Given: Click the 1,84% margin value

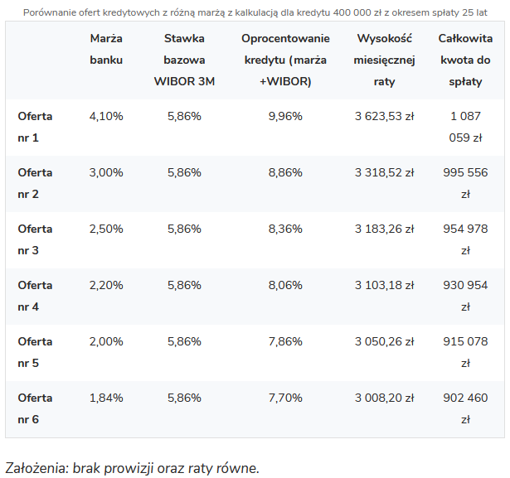Looking at the screenshot, I should 106,398.
